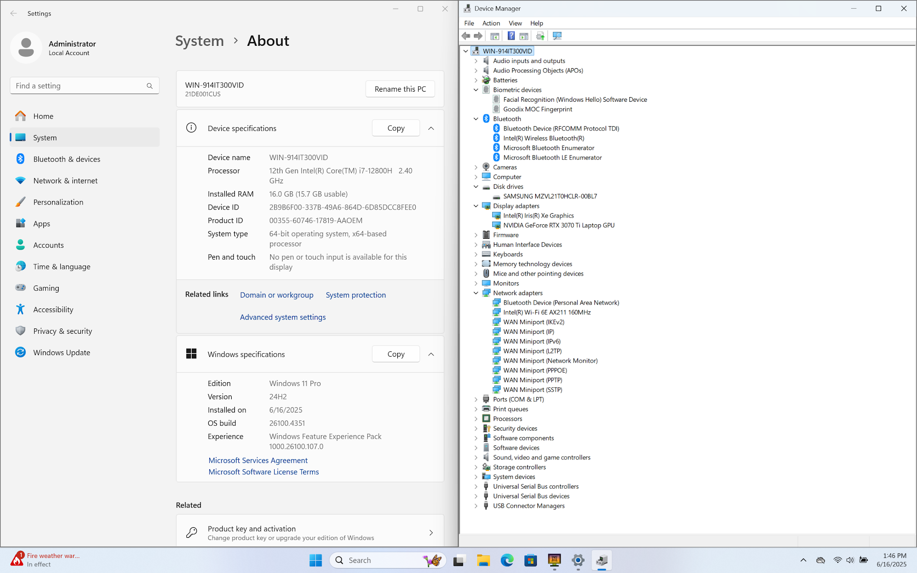The image size is (917, 573).
Task: Expand Universal Serial Bus controllers category
Action: click(x=476, y=486)
